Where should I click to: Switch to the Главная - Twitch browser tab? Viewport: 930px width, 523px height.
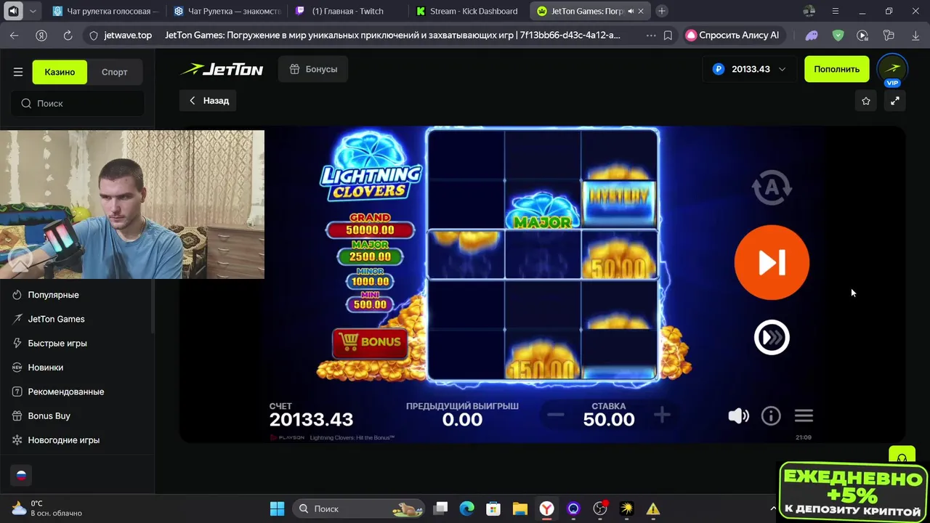tap(348, 11)
